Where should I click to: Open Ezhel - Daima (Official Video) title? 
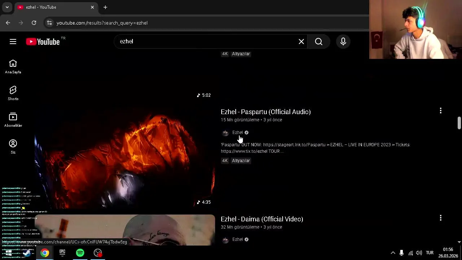tap(262, 219)
